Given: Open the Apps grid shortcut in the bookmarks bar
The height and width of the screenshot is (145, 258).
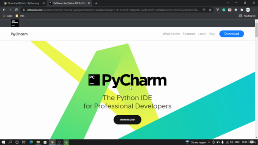Looking at the screenshot, I should coord(8,16).
